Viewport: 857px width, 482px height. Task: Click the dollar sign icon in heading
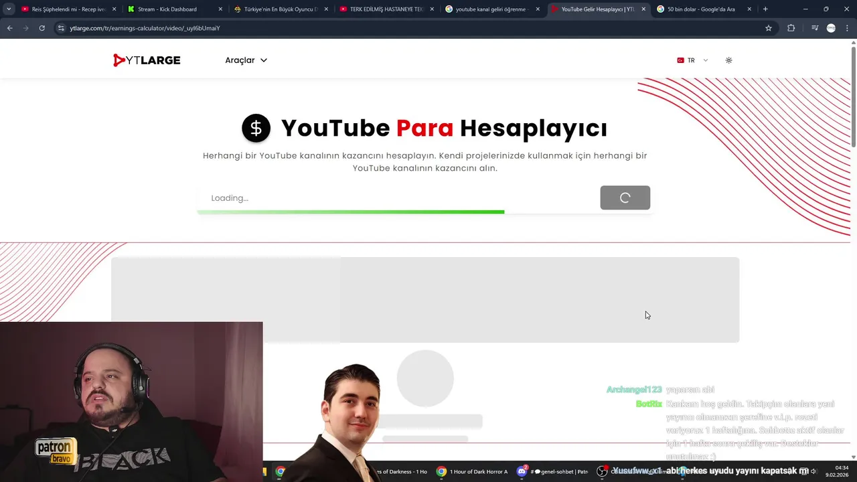click(256, 128)
